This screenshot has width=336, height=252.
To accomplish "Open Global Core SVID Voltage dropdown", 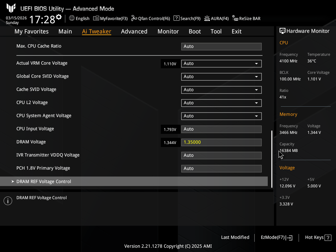I will point(221,77).
